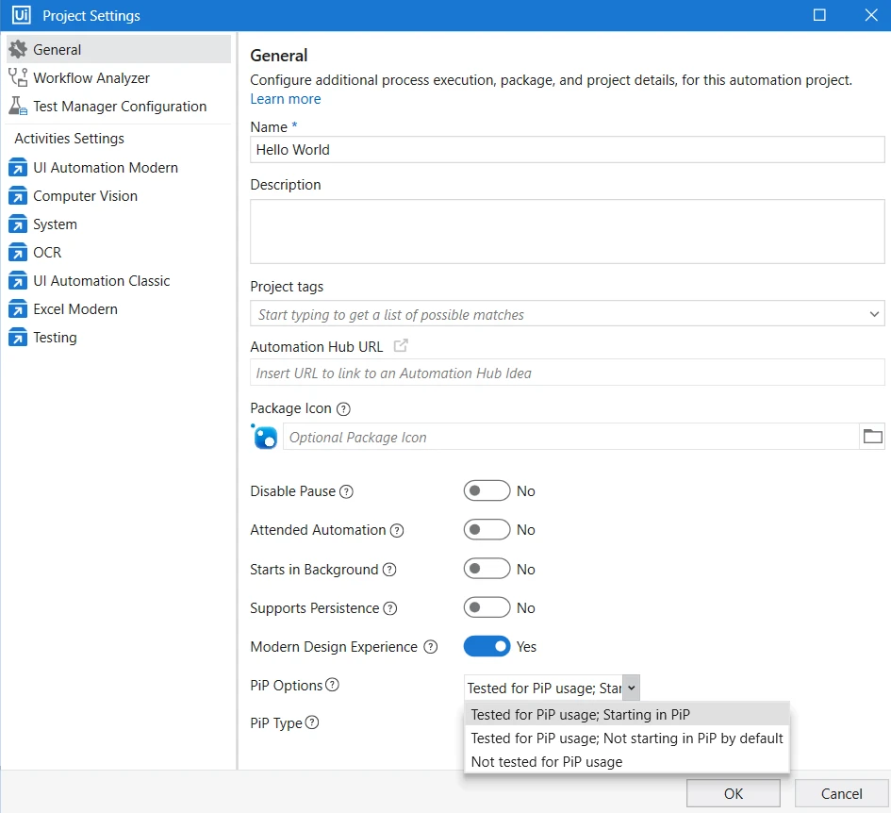Open the Workflow Analyzer section
Screen dimensions: 891x813
[x=119, y=78]
